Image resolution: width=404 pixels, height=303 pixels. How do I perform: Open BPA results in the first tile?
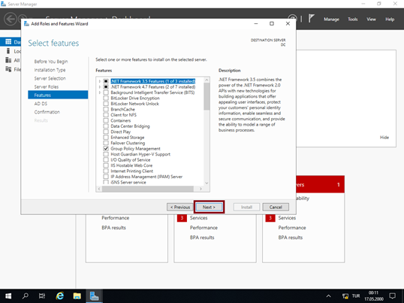click(x=113, y=228)
